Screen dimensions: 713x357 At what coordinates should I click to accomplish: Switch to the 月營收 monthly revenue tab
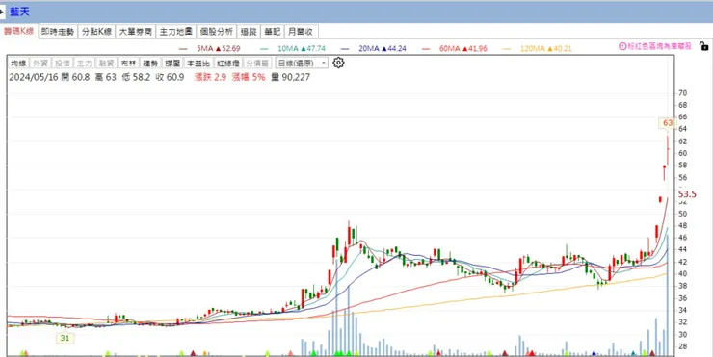click(x=301, y=32)
